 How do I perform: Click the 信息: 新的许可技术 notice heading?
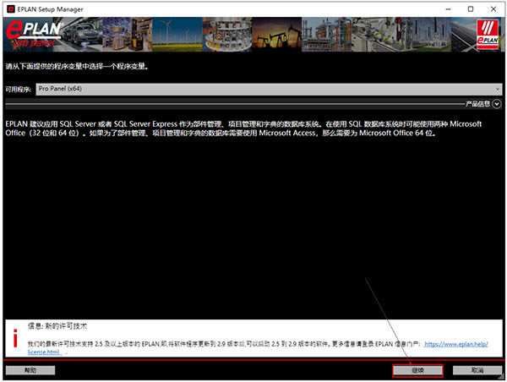tap(57, 325)
